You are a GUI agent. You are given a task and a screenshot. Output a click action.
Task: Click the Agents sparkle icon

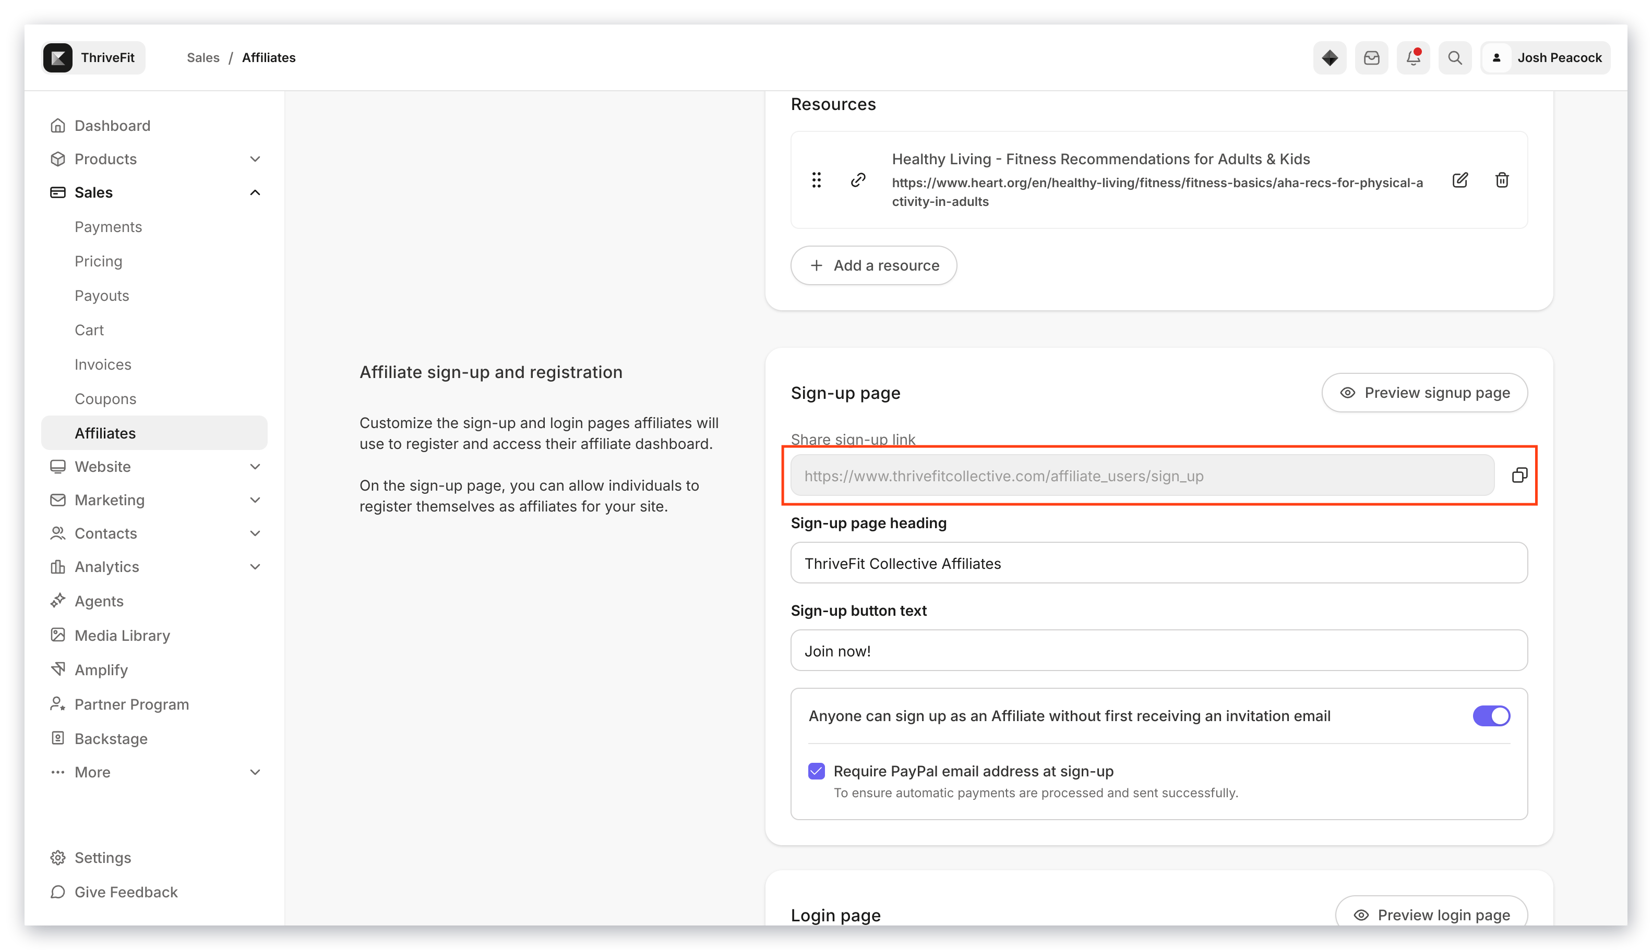[58, 600]
